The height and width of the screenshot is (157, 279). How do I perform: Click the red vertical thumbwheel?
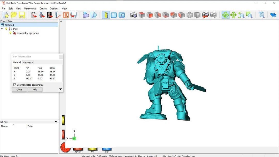[x=63, y=134]
